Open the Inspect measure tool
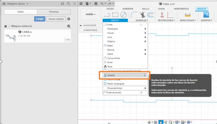Viewport: 217px width, 124px height. point(188,15)
